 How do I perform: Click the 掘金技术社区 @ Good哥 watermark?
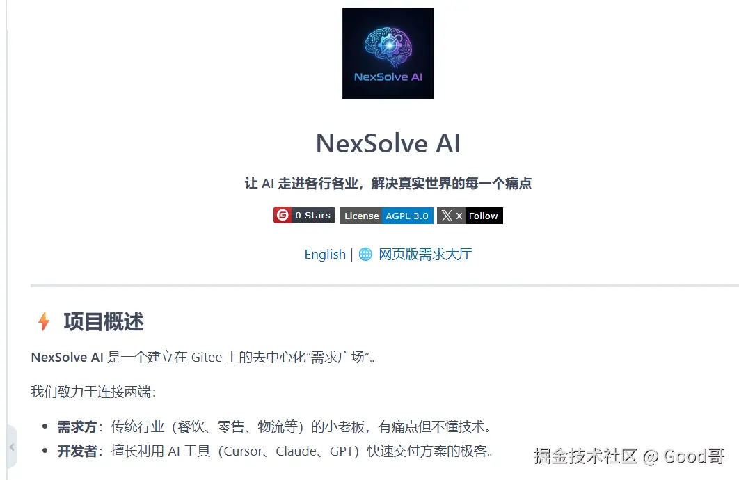click(629, 456)
